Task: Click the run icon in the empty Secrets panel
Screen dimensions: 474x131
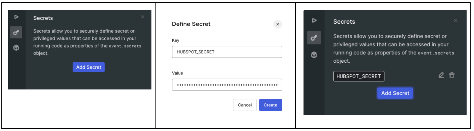Action: (16, 17)
